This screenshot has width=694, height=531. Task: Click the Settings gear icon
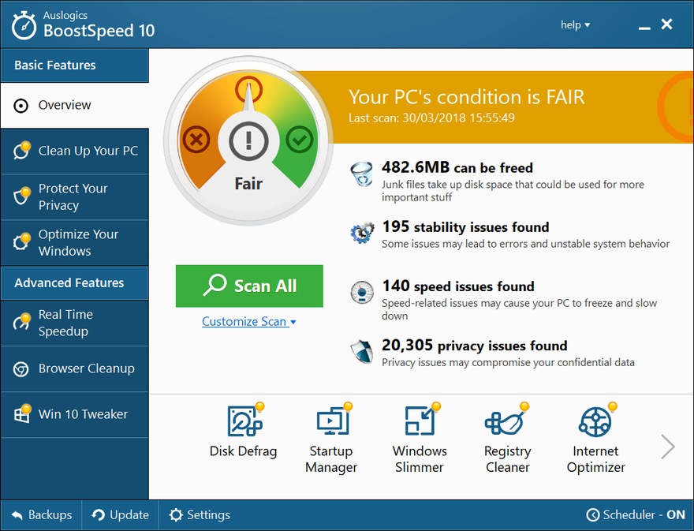point(176,515)
